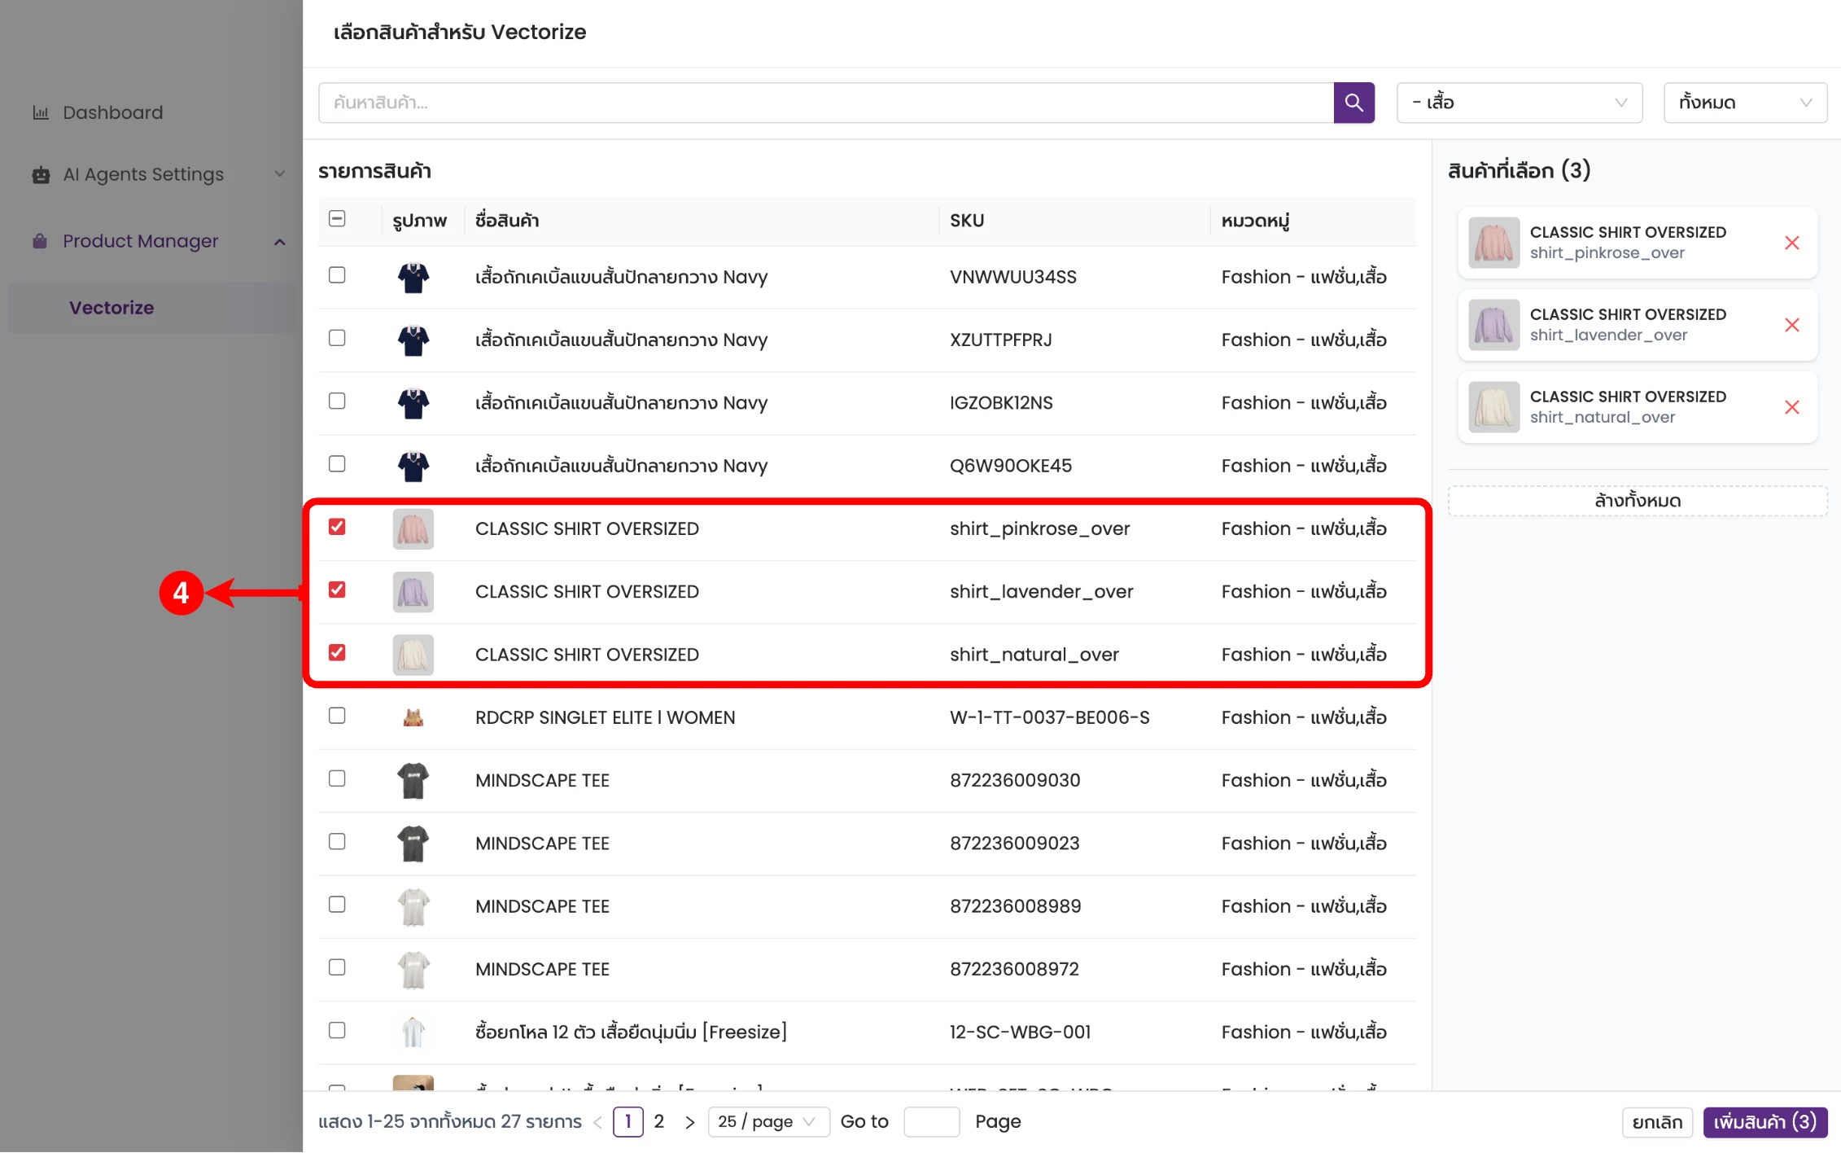Check the RDCRP SINGLET ELITE checkbox
Viewport: 1841px width, 1153px height.
[337, 716]
